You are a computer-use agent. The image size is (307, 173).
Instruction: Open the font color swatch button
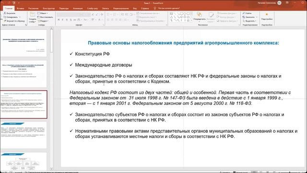[x=100, y=20]
